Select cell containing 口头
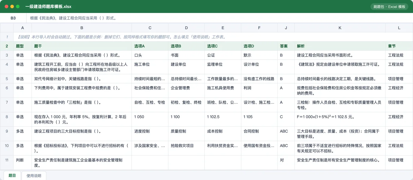 tap(150, 55)
